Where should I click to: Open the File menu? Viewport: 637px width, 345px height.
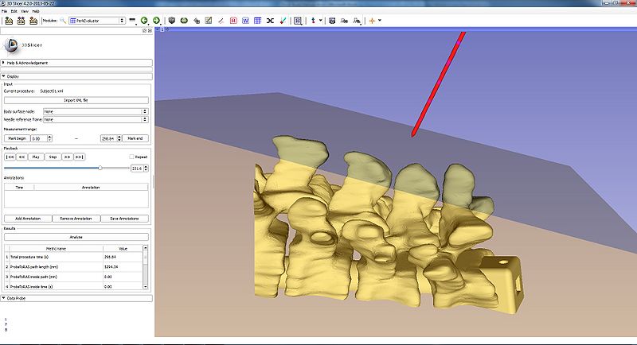click(5, 11)
